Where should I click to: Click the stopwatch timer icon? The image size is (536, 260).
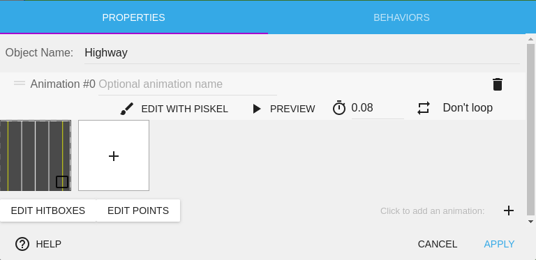click(339, 108)
